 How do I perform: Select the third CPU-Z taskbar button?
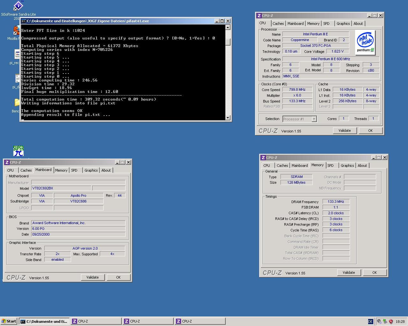200,321
